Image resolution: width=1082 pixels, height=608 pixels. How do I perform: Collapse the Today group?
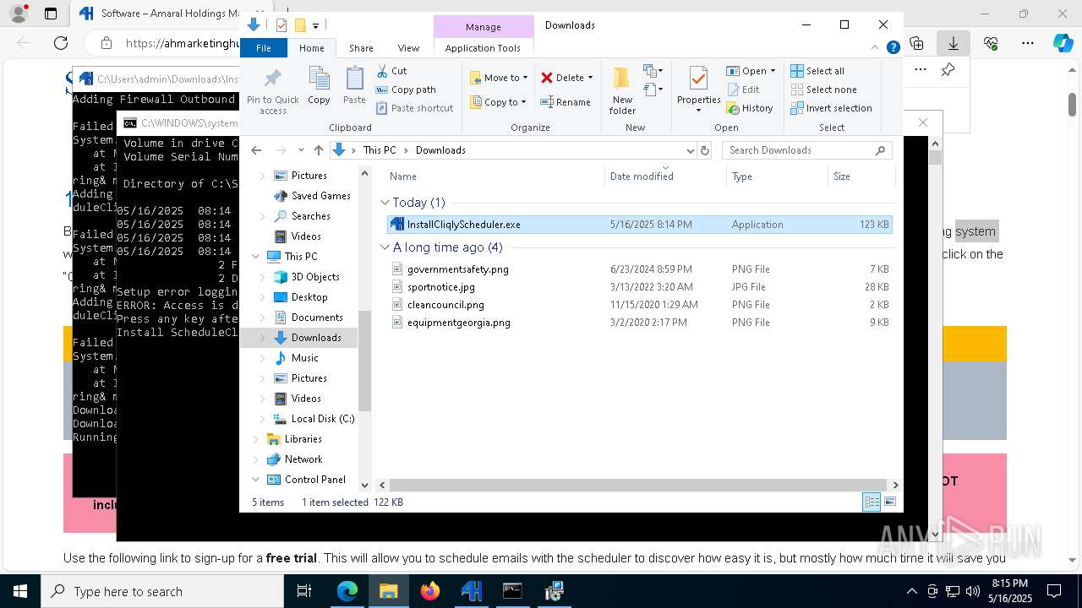[385, 203]
